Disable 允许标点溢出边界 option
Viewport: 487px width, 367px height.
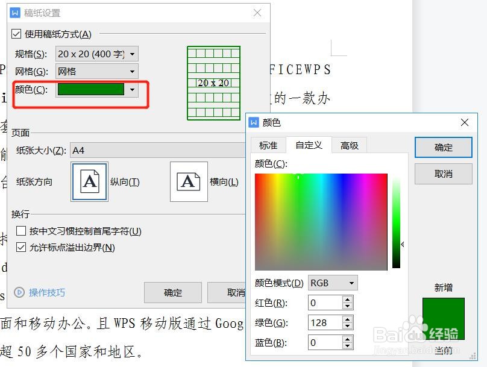[x=21, y=247]
